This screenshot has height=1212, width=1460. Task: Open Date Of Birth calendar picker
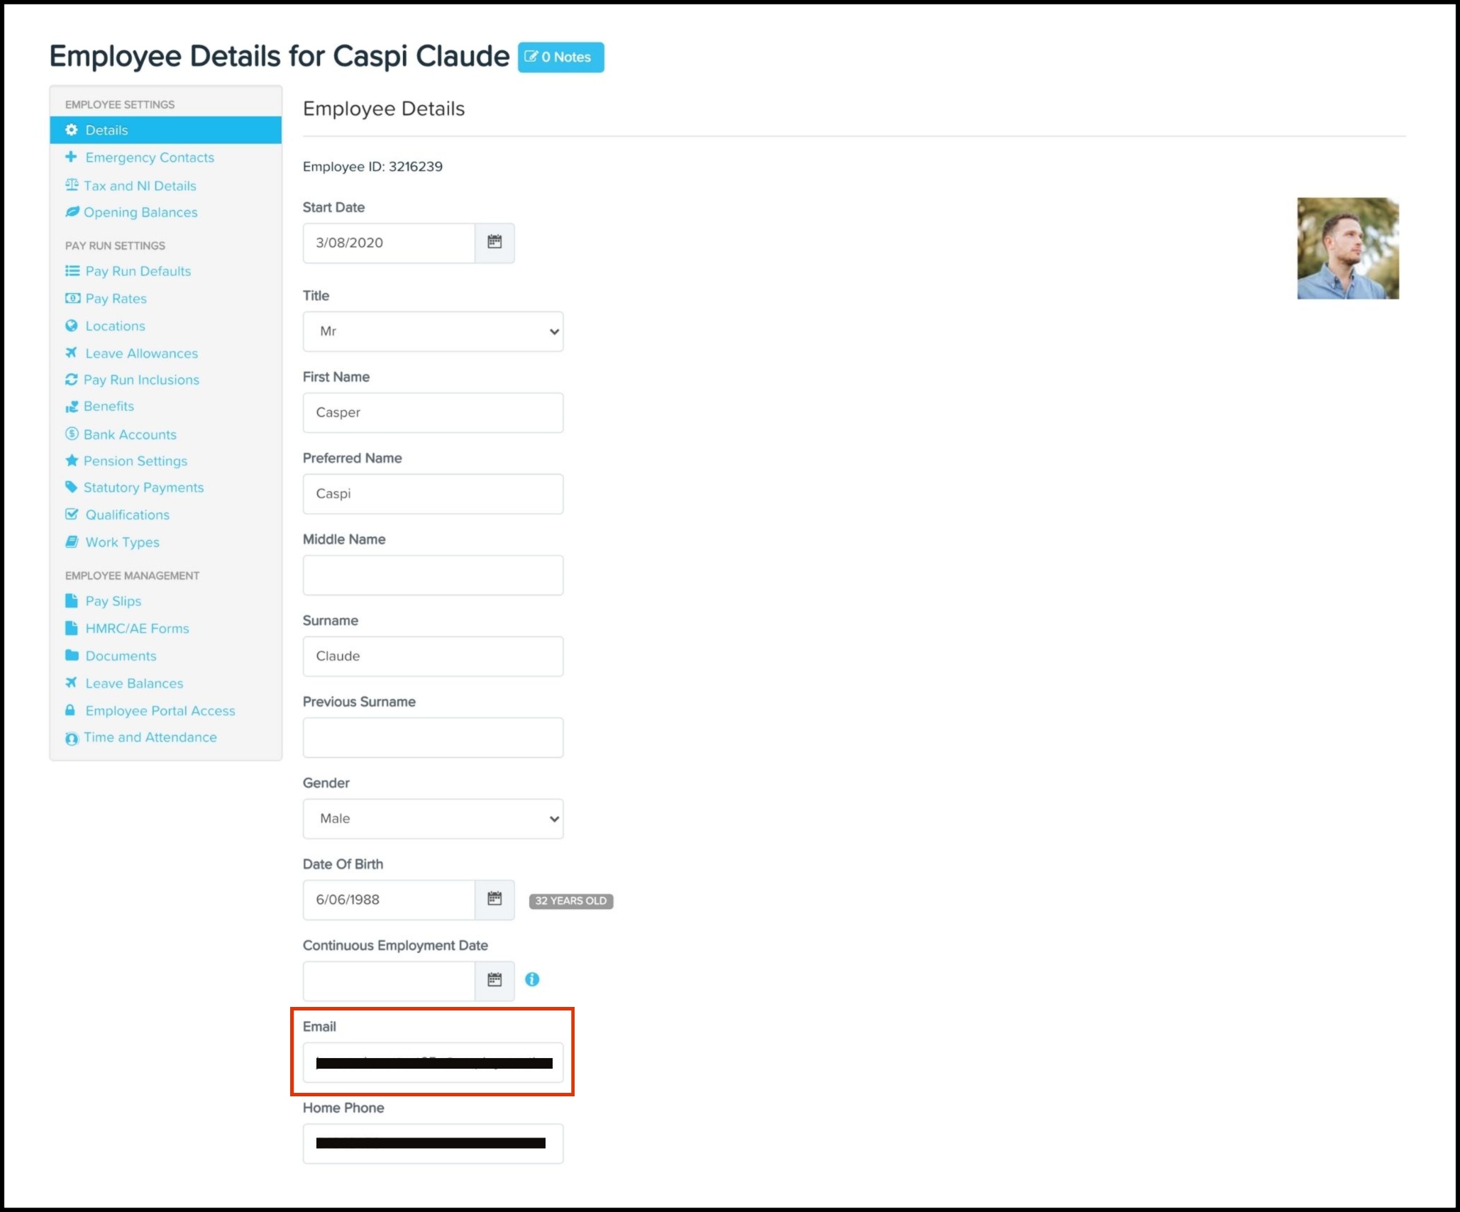click(x=494, y=899)
